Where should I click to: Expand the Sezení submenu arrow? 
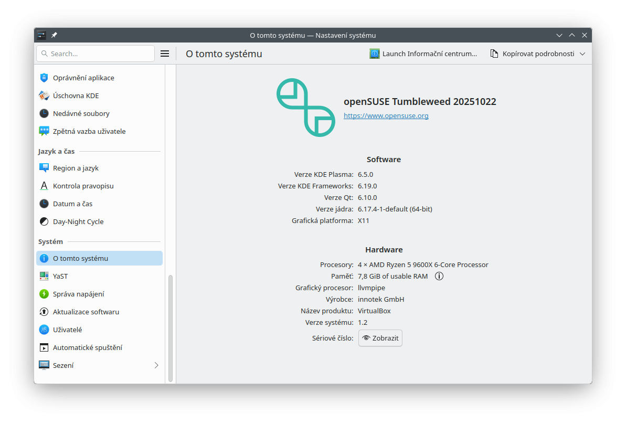pos(156,365)
